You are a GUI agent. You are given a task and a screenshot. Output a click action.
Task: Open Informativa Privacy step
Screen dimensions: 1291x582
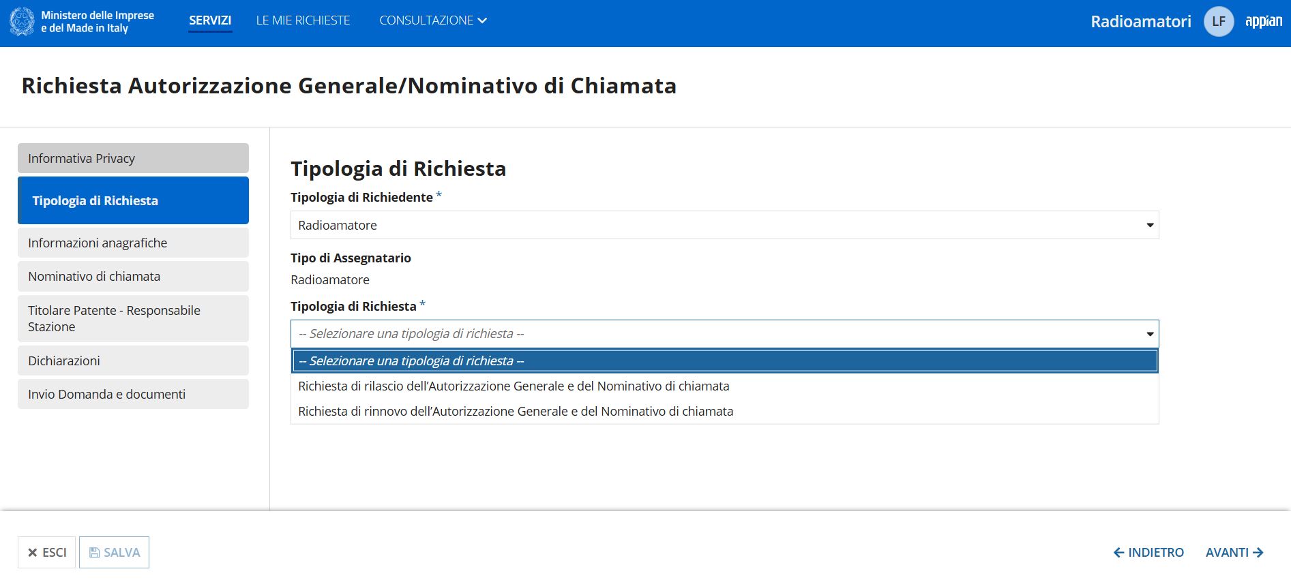133,158
